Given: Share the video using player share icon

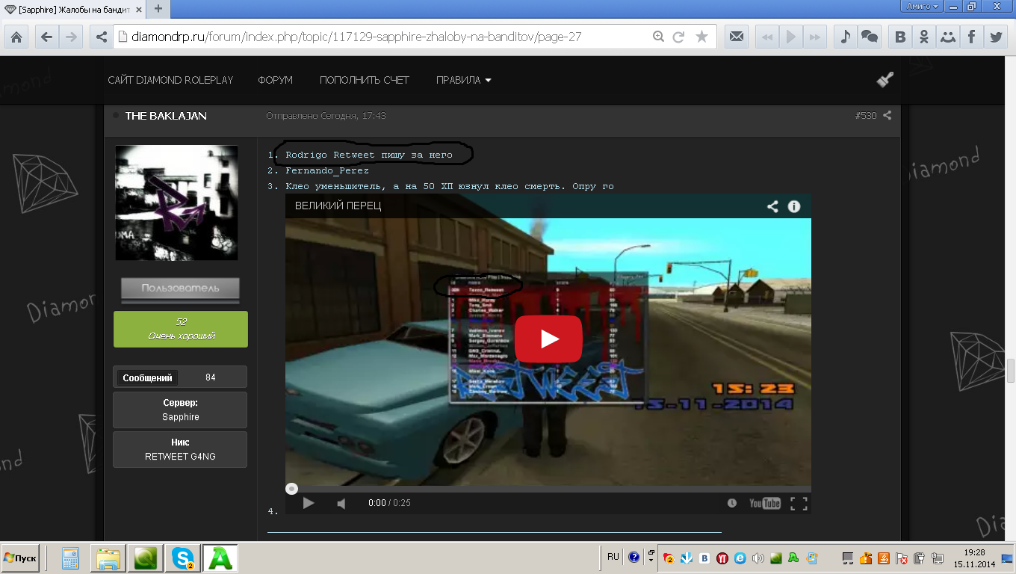Looking at the screenshot, I should (x=772, y=206).
